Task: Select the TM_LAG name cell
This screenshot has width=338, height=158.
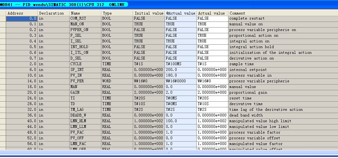Action: tap(85, 110)
